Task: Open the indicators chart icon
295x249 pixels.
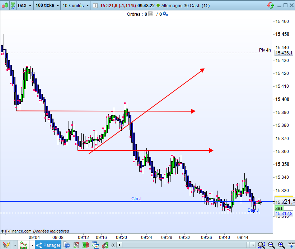Action: 23,245
